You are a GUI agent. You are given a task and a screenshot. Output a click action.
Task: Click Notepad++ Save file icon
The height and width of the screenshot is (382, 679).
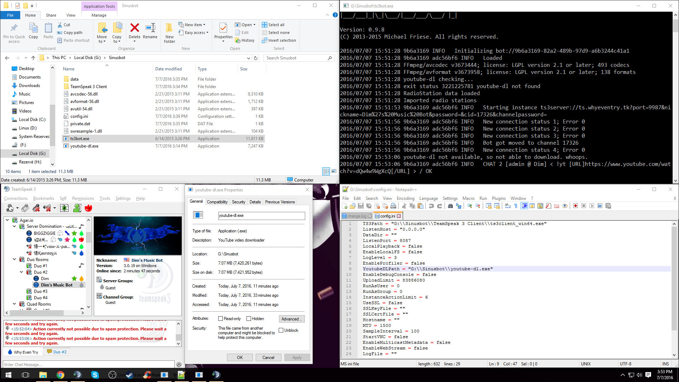361,206
